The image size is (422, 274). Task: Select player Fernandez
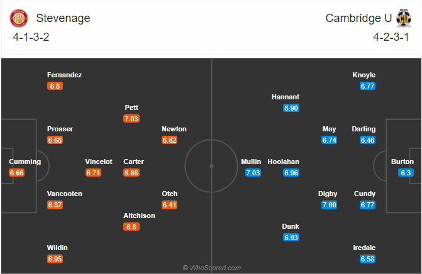tap(64, 75)
